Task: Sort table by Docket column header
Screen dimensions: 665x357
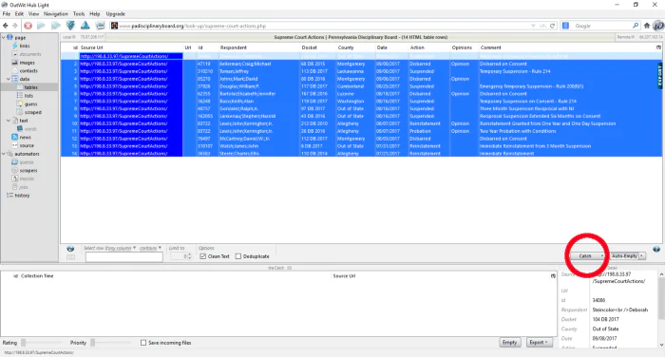Action: tap(309, 47)
